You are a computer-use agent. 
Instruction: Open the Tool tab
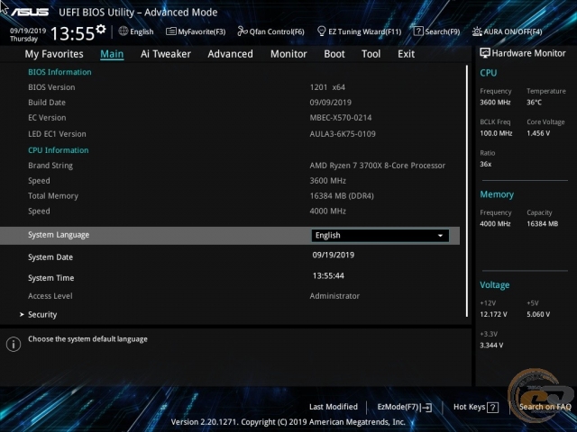pyautogui.click(x=371, y=54)
